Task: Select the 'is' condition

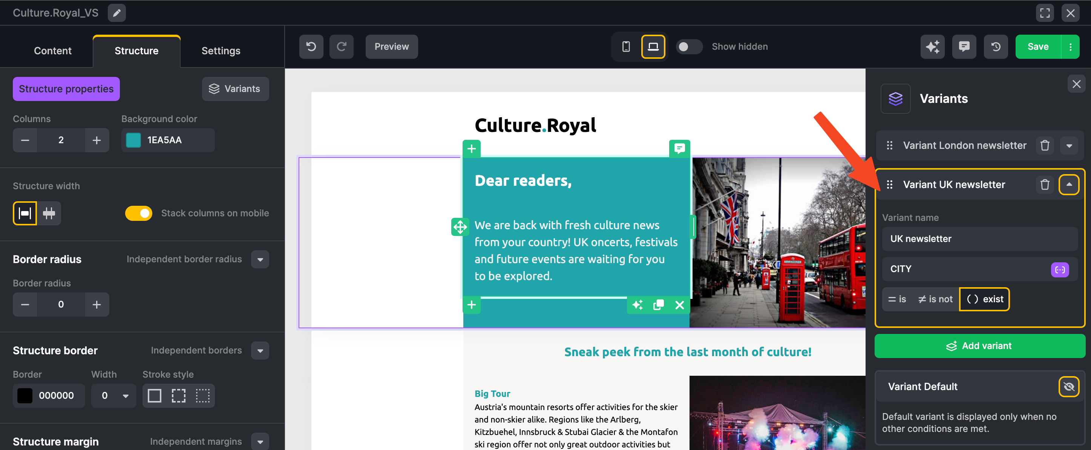Action: [x=897, y=299]
